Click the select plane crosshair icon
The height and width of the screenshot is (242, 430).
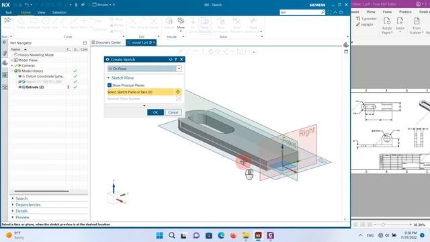[177, 92]
